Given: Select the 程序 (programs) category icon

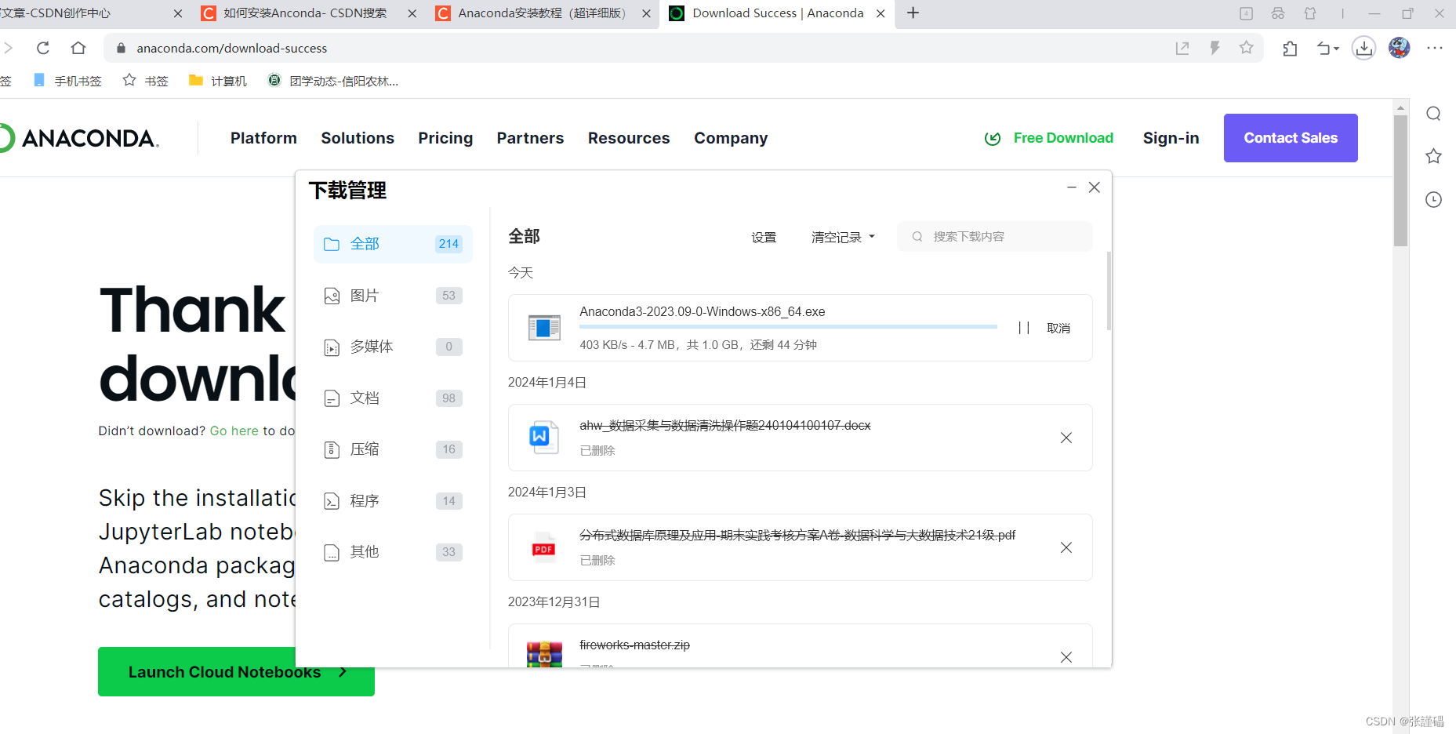Looking at the screenshot, I should click(x=332, y=500).
